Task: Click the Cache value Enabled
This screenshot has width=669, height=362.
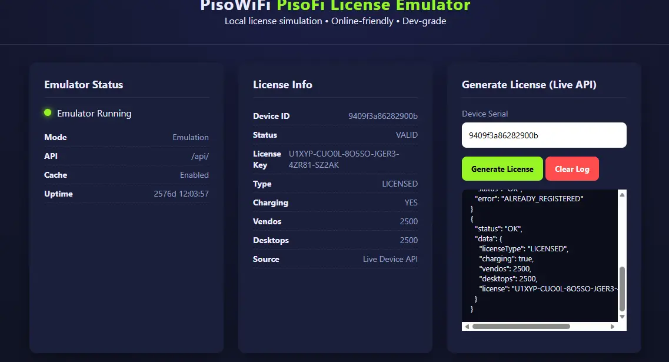Action: [x=194, y=175]
